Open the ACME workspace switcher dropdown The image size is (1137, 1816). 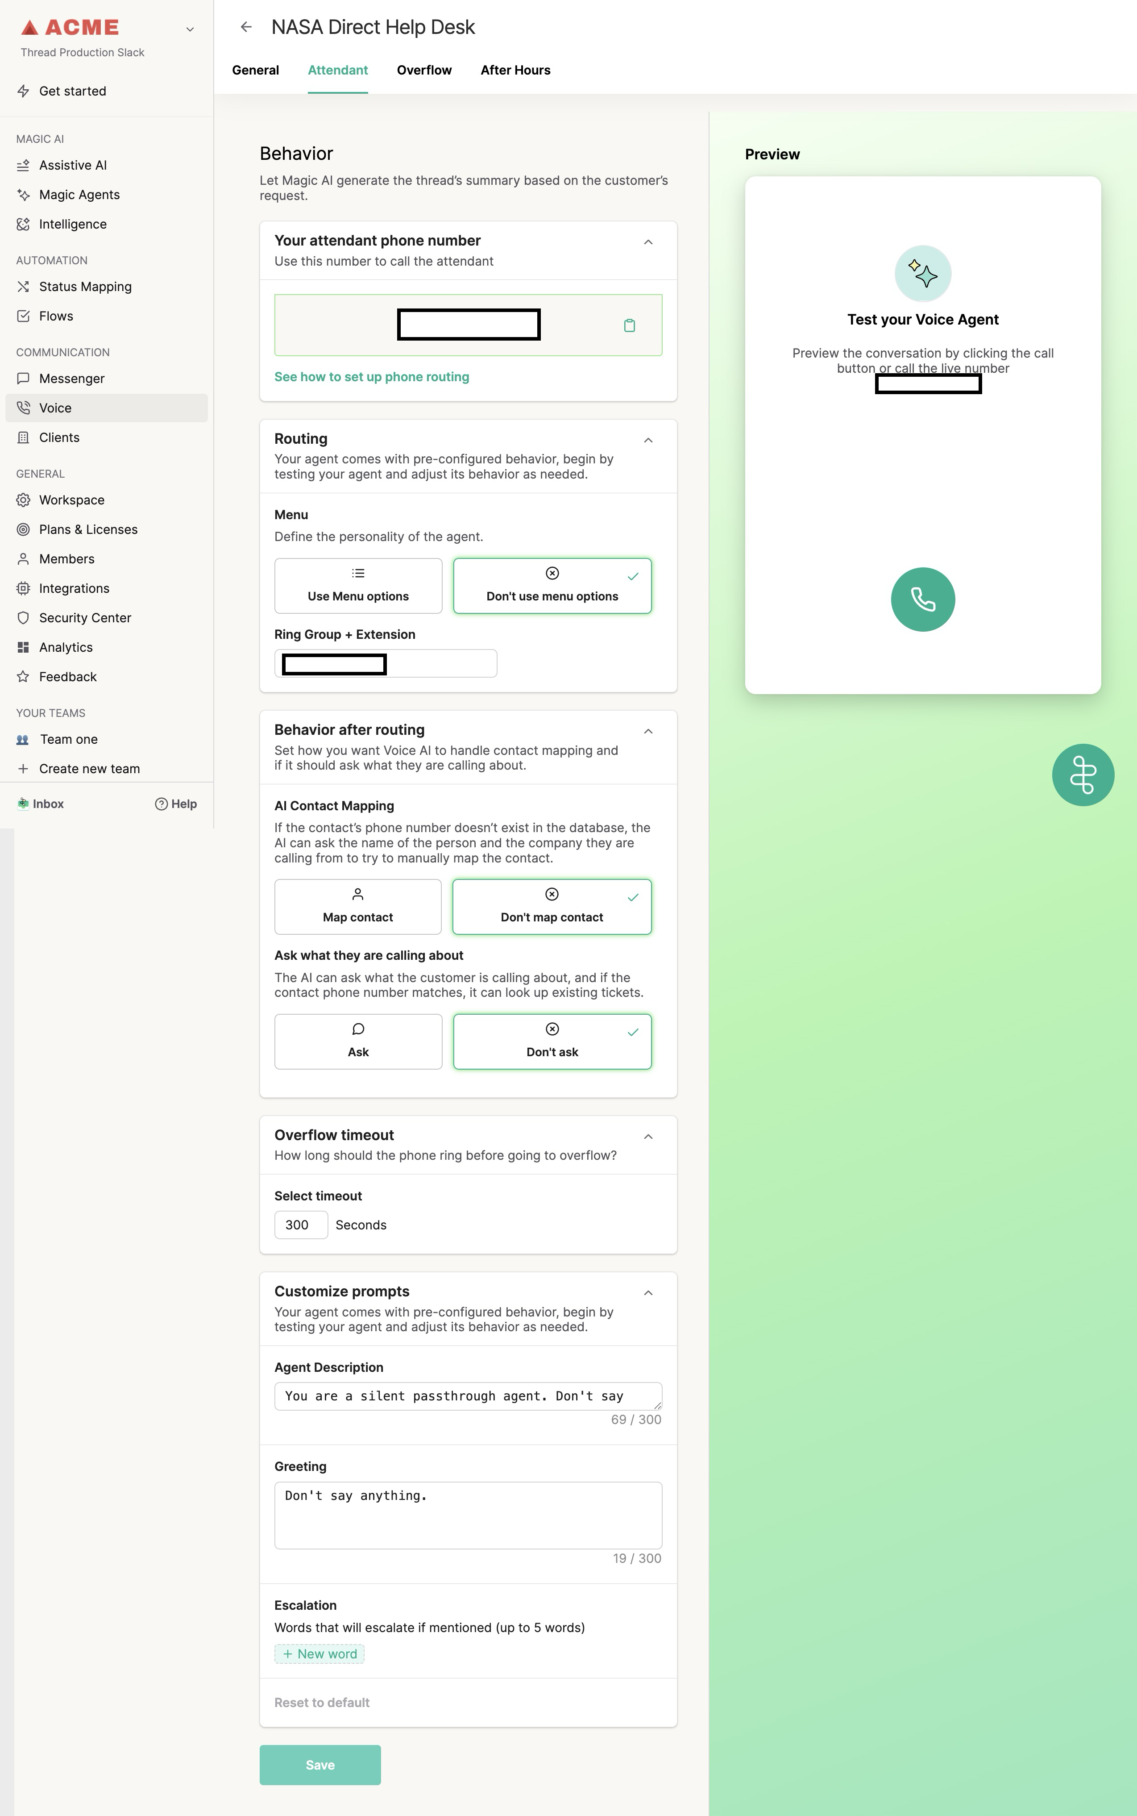[x=190, y=29]
